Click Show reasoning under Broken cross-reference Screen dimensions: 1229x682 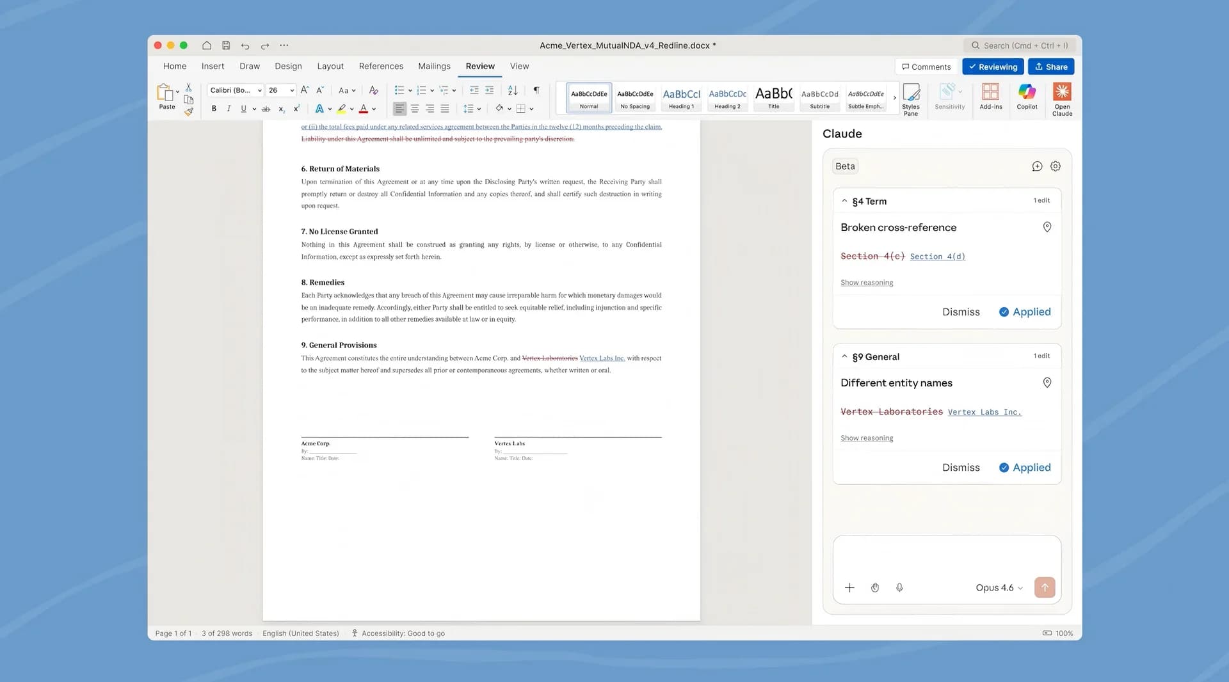pos(867,282)
